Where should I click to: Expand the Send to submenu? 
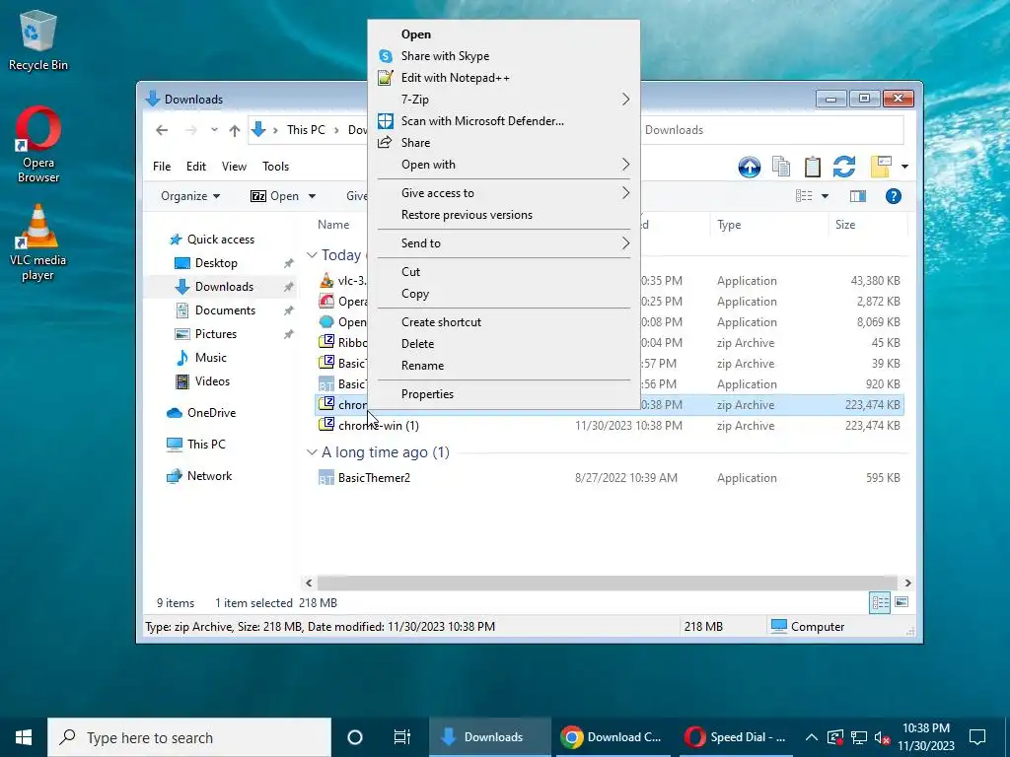(x=504, y=243)
